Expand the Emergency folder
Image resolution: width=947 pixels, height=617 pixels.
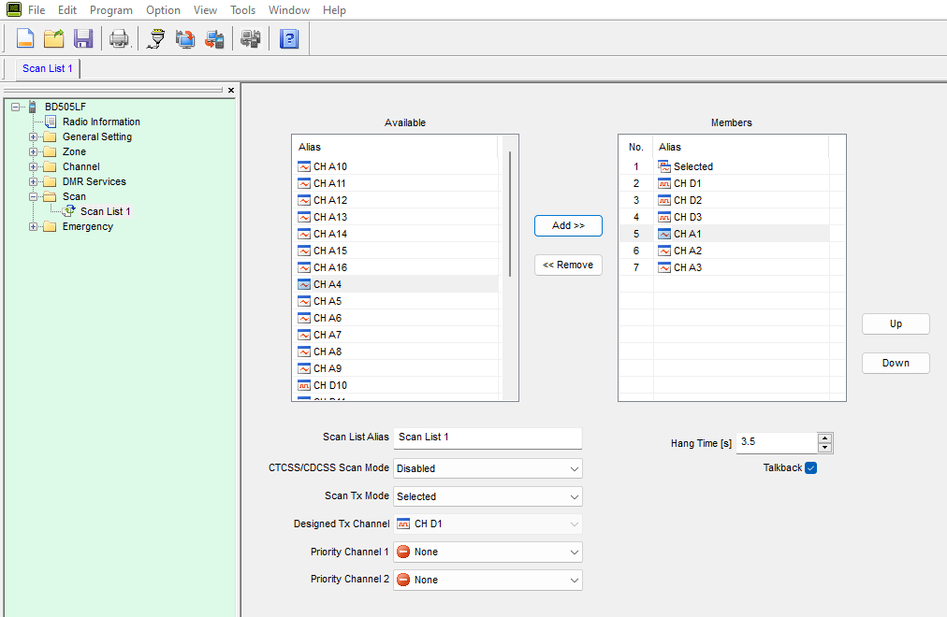(x=33, y=227)
